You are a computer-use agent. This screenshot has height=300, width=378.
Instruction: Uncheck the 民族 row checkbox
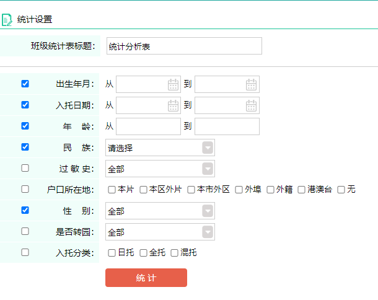[25, 147]
